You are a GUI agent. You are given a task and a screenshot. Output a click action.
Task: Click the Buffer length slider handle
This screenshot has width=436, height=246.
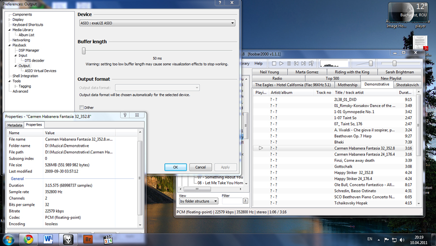pyautogui.click(x=83, y=50)
